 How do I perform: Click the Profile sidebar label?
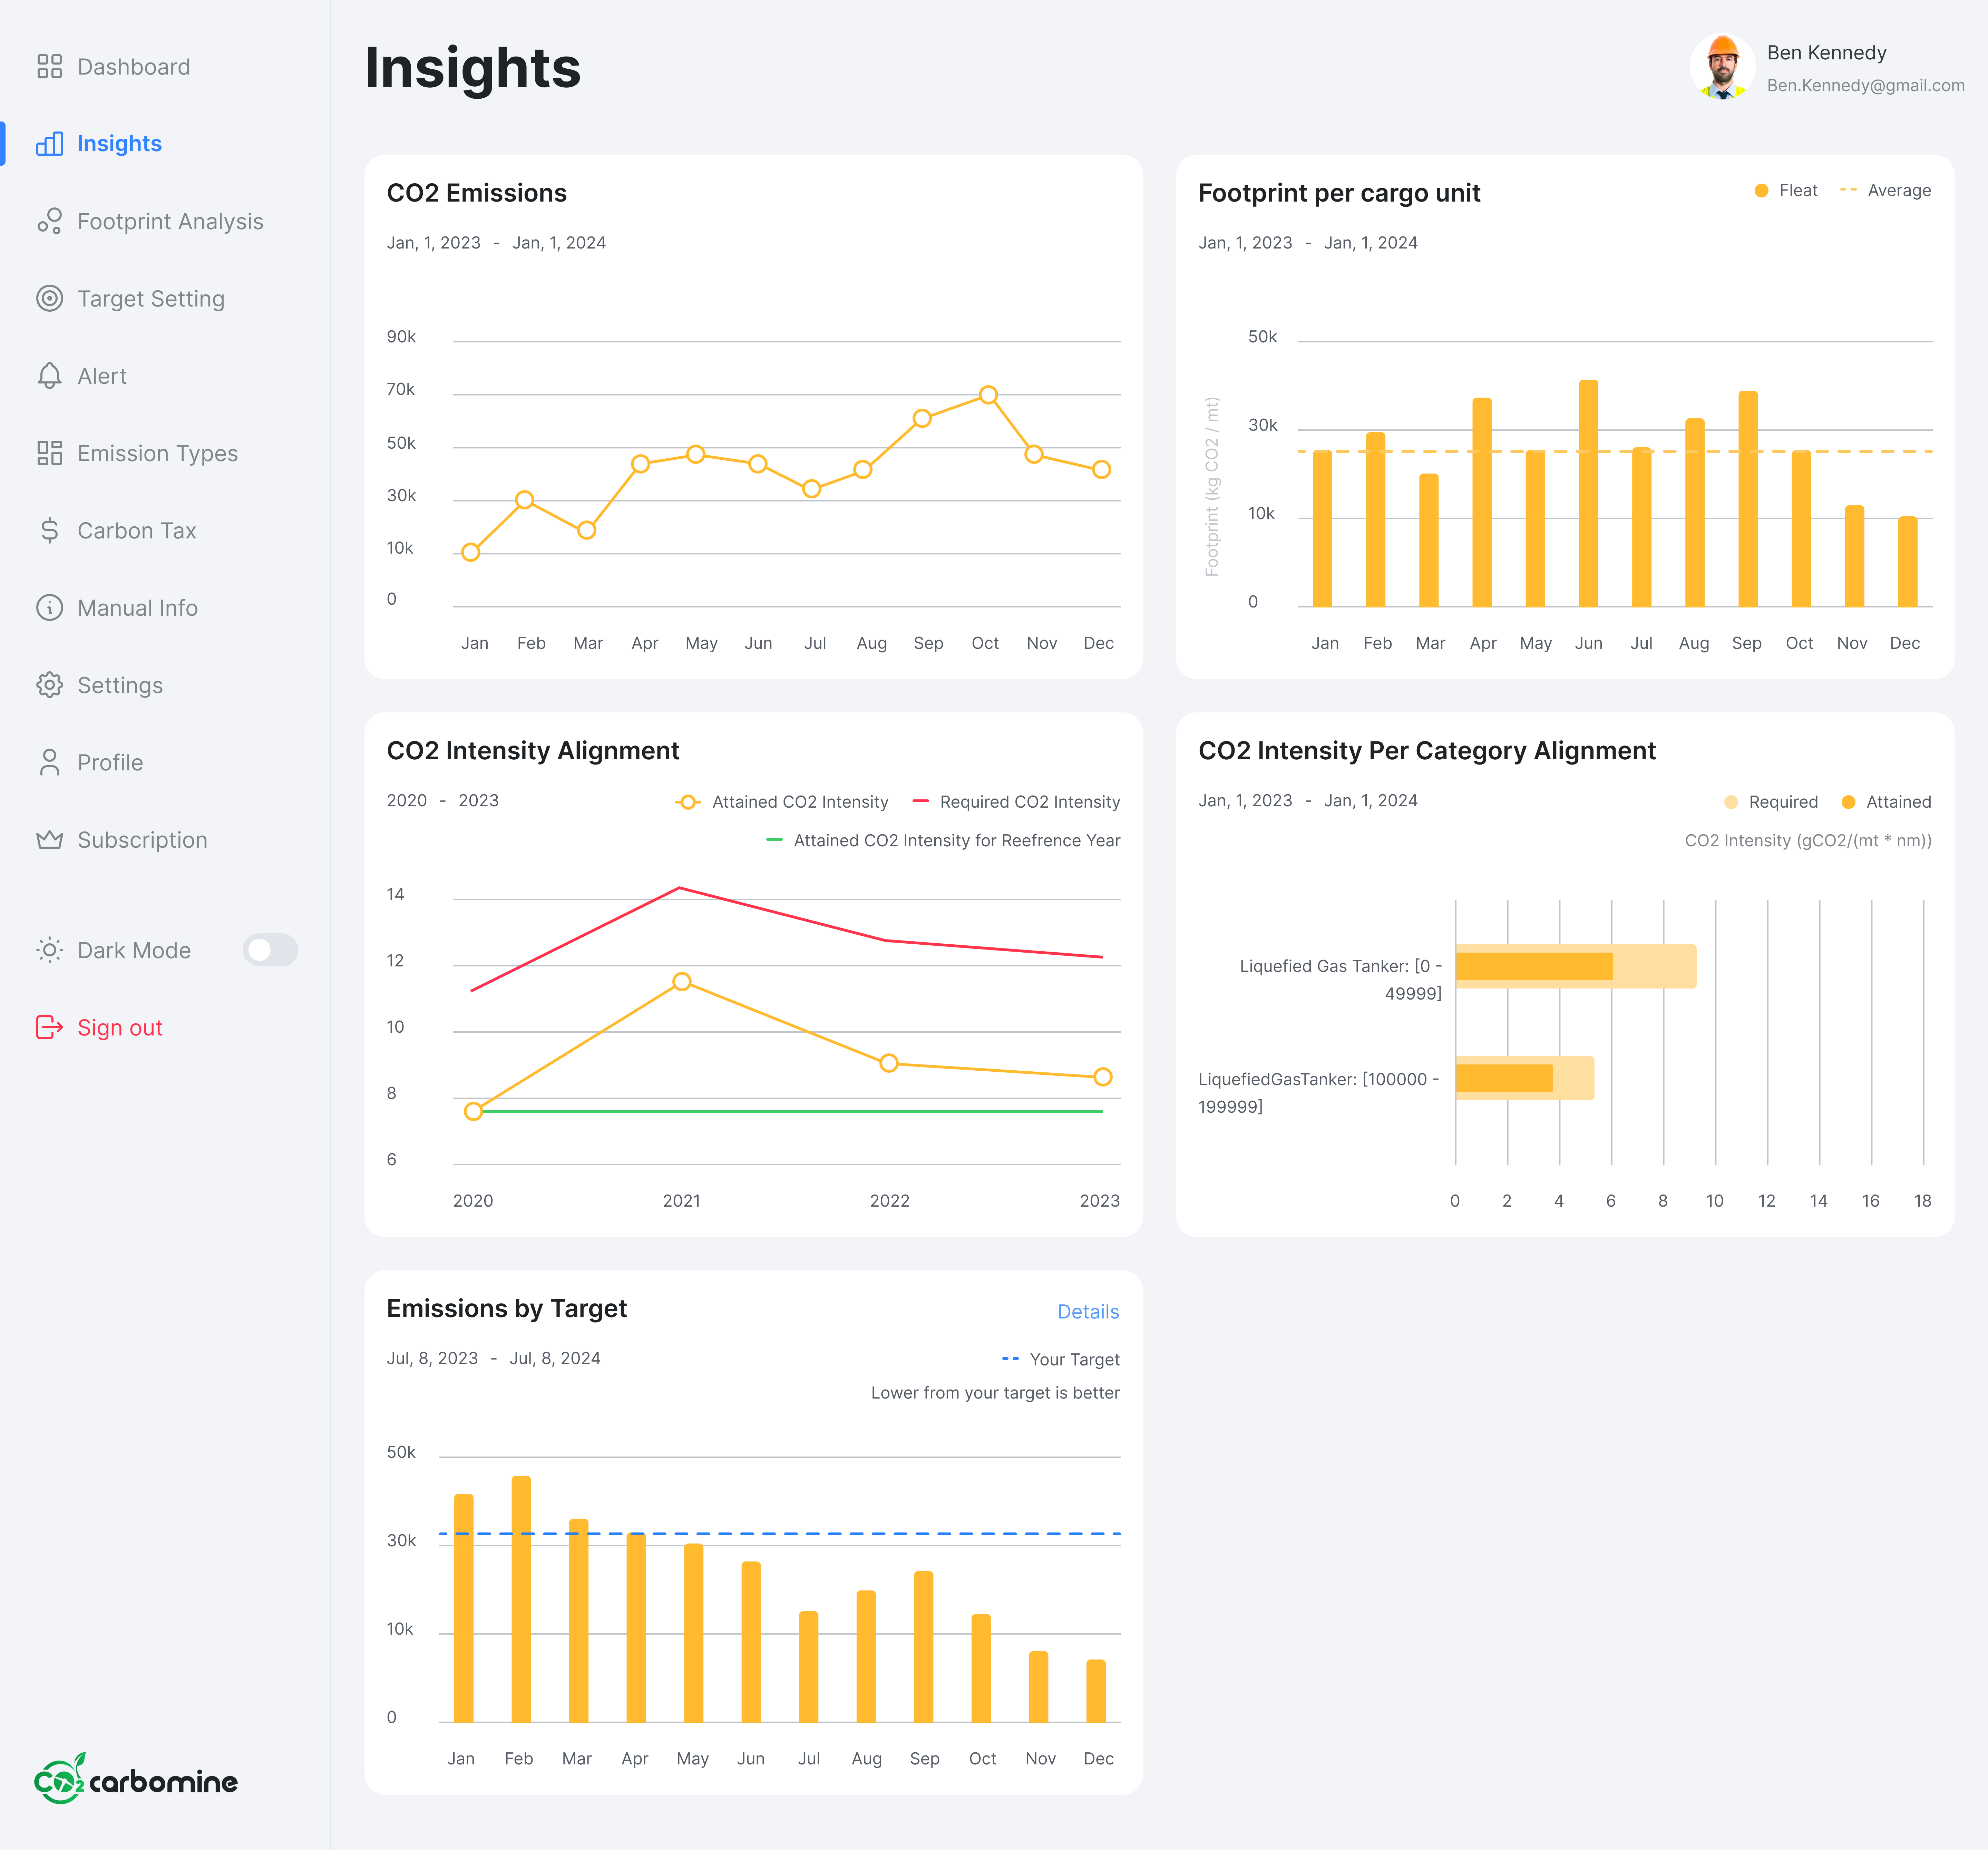click(110, 763)
